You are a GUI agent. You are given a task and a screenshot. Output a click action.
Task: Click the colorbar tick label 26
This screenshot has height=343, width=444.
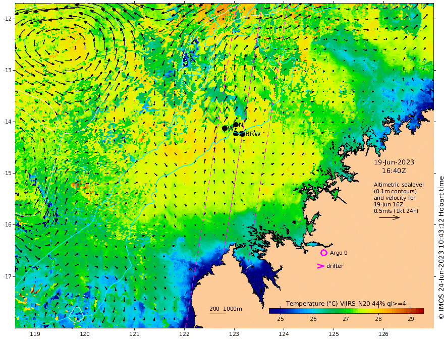(x=313, y=319)
